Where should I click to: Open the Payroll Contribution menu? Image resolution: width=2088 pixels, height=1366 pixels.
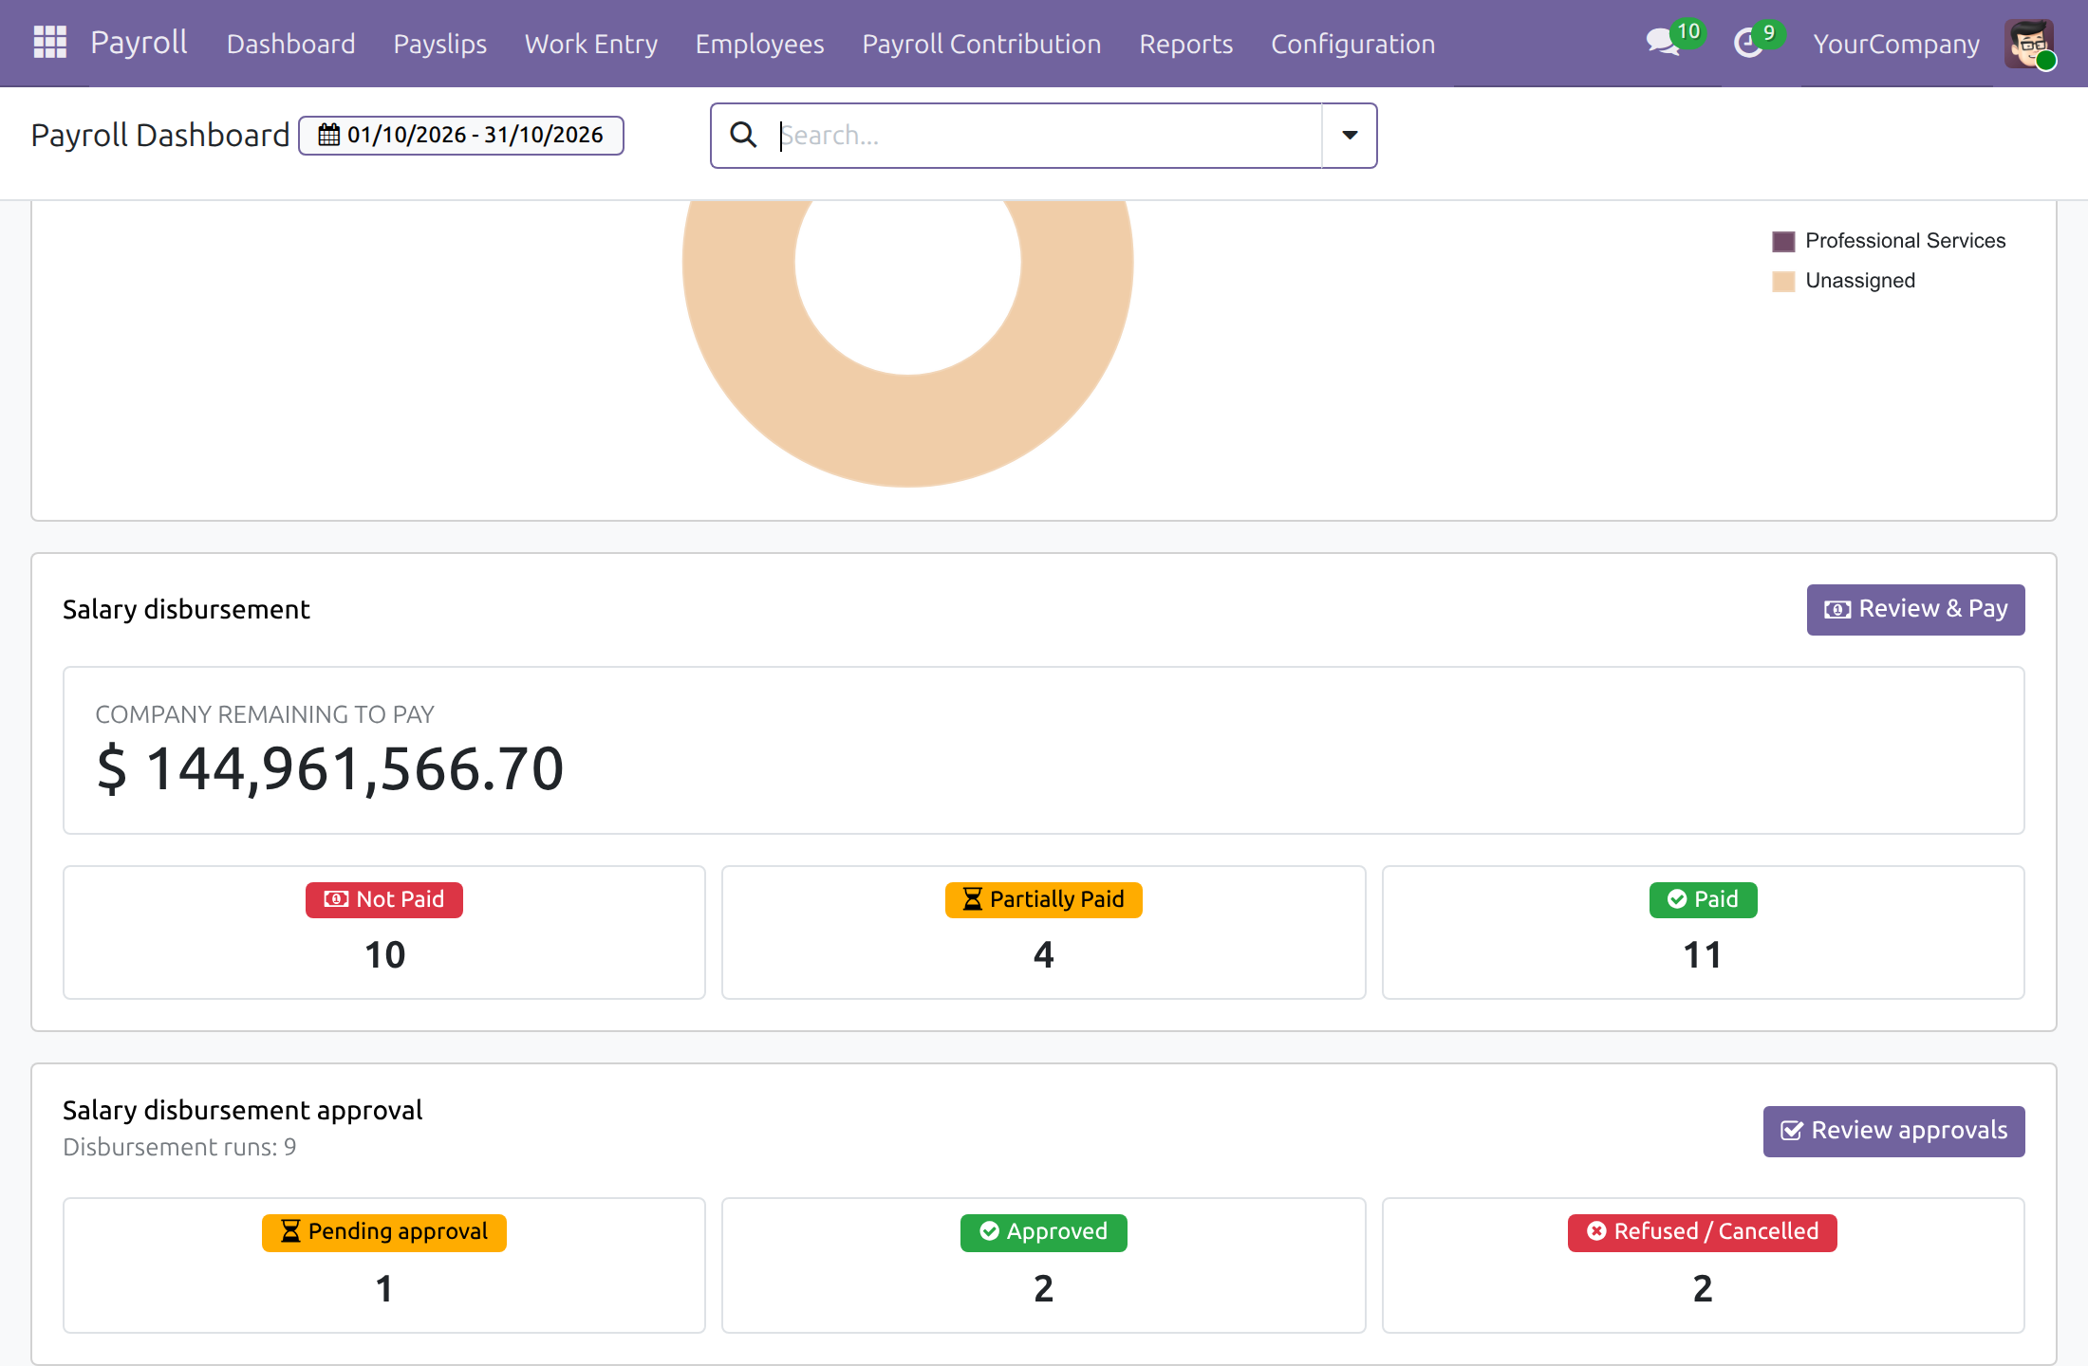click(x=981, y=44)
